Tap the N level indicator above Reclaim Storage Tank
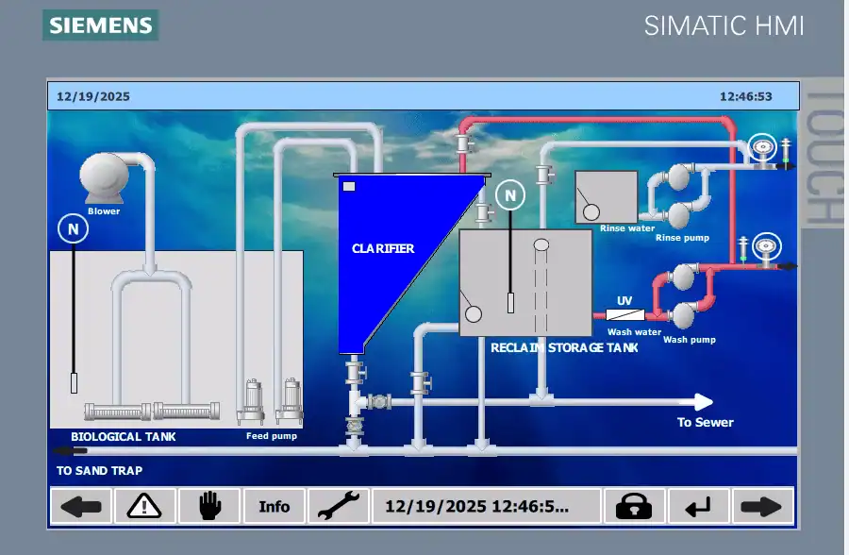The height and width of the screenshot is (555, 849). [510, 196]
